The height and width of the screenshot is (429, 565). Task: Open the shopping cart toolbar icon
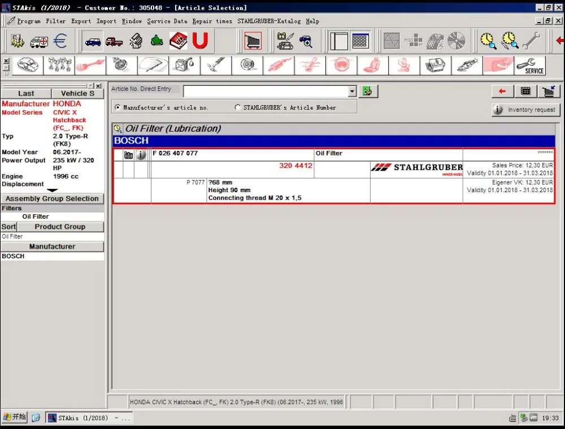click(x=253, y=41)
